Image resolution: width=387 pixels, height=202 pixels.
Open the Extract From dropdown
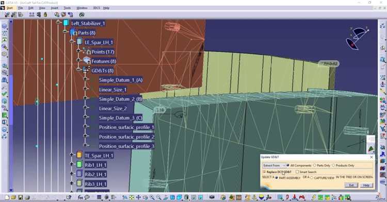[274, 165]
